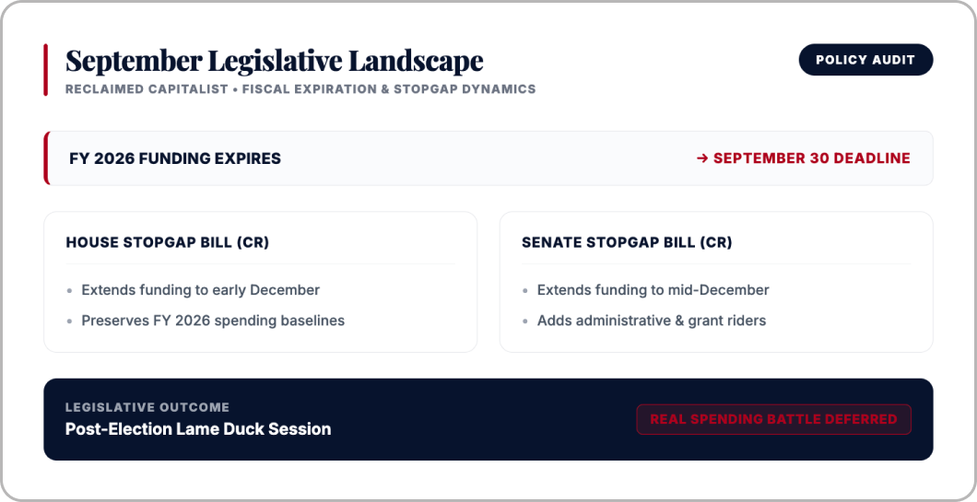Open the SENATE STOPGAP BILL (CR) card header

[627, 242]
